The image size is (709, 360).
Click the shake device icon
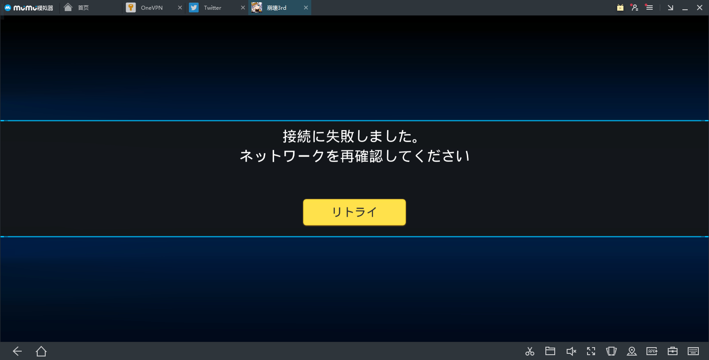coord(611,351)
